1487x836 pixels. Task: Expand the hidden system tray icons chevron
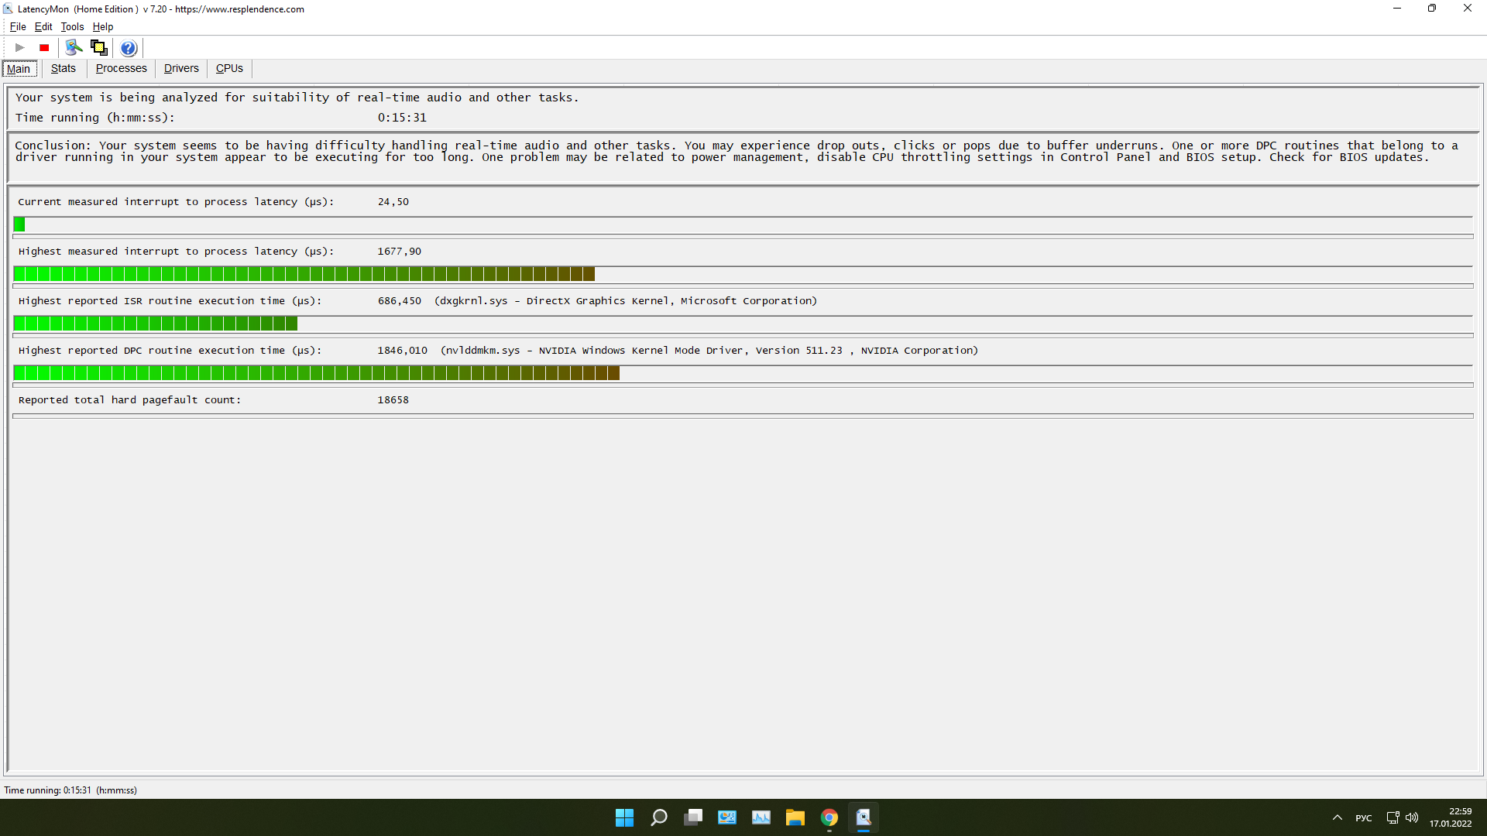(x=1338, y=817)
